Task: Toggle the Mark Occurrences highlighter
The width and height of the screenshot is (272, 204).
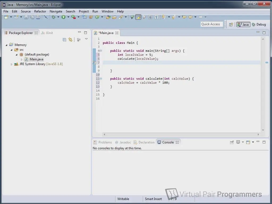Action: click(138, 17)
